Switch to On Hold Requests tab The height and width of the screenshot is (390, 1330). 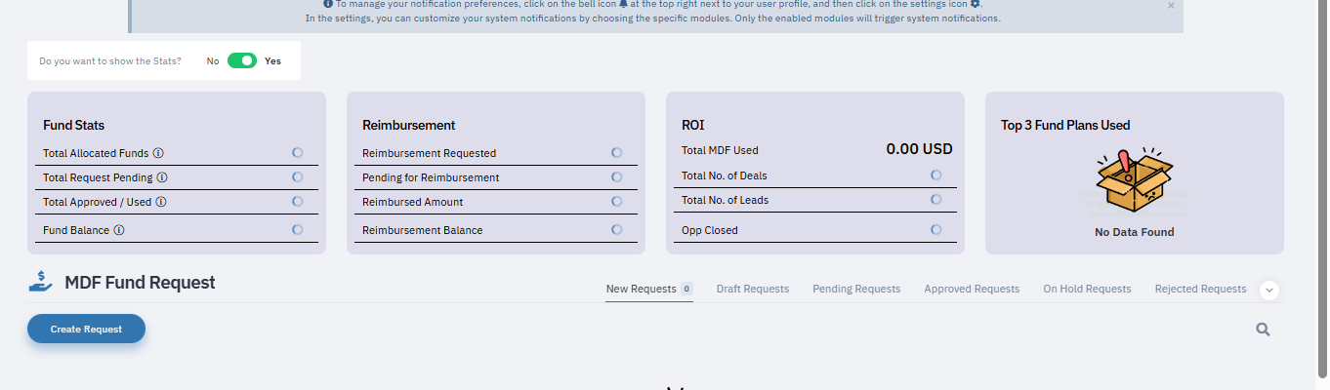(x=1087, y=289)
